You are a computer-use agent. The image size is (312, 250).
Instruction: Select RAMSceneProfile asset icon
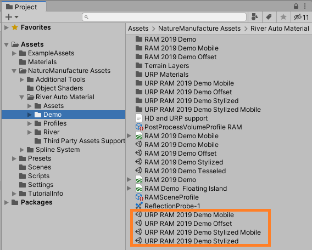[139, 197]
